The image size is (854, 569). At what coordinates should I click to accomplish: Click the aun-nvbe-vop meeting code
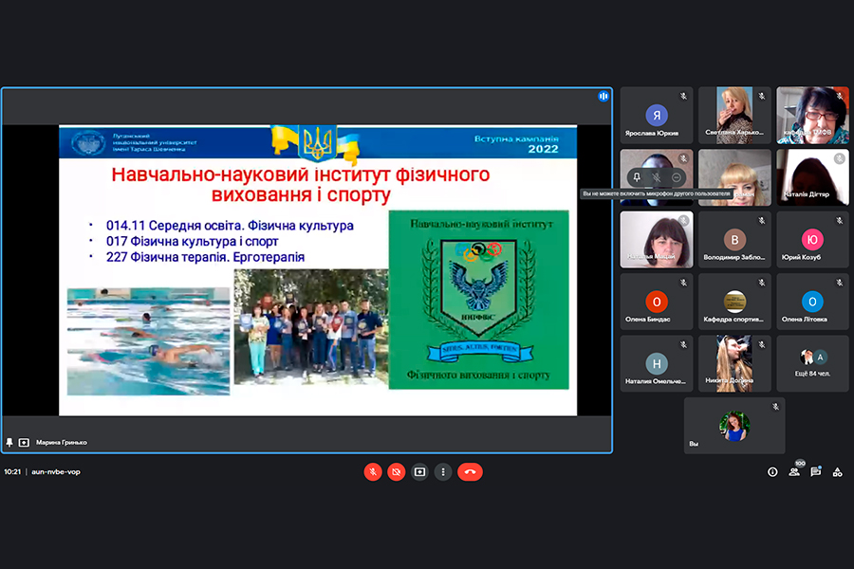pyautogui.click(x=56, y=471)
